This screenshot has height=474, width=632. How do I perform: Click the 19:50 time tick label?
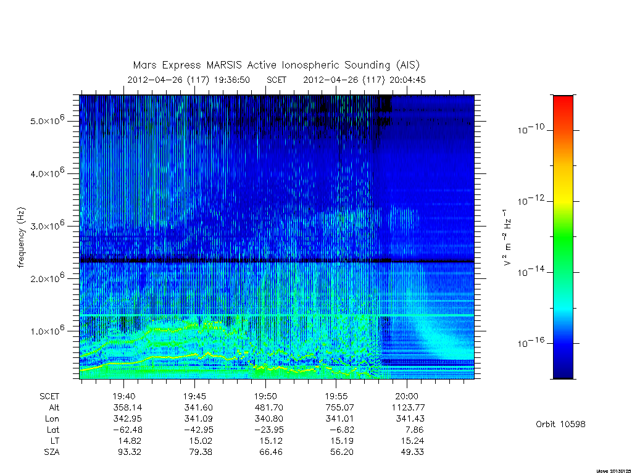coord(265,397)
